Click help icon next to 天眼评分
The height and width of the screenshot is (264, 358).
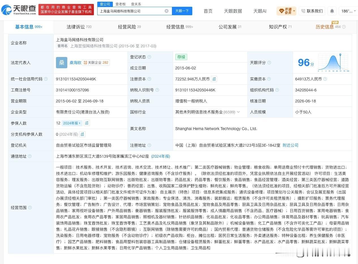(269, 63)
